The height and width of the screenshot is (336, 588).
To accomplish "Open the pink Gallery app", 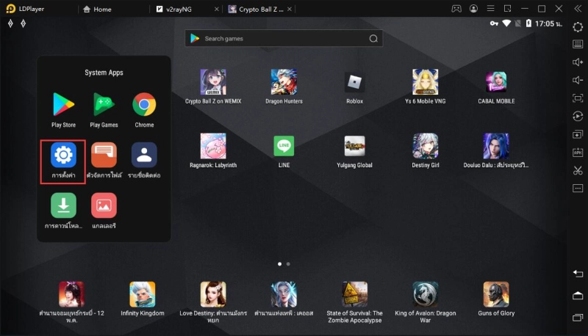I will pyautogui.click(x=104, y=205).
